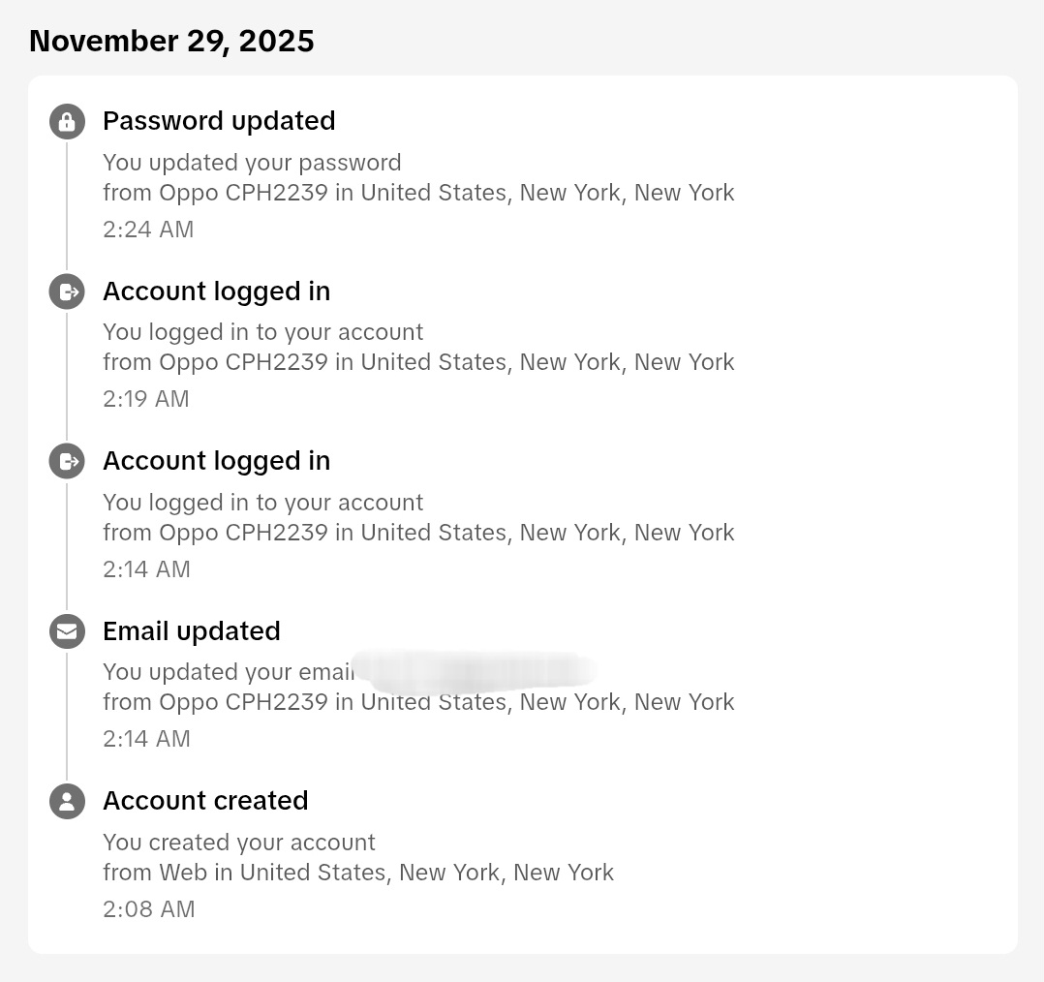This screenshot has height=982, width=1044.
Task: Click the Account logged in heading at 2:19 AM
Action: [x=216, y=292]
